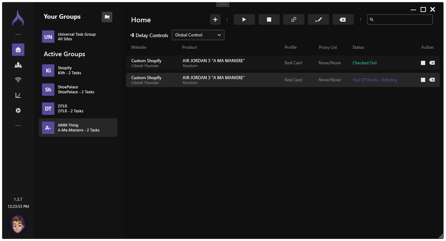Start all tasks with play button
This screenshot has width=446, height=241.
point(244,20)
